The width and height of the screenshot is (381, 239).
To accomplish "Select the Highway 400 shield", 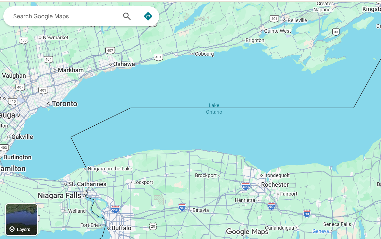I will click(24, 40).
